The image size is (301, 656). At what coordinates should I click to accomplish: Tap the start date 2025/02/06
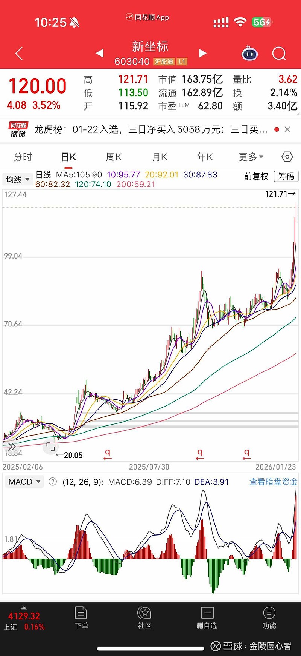(23, 467)
